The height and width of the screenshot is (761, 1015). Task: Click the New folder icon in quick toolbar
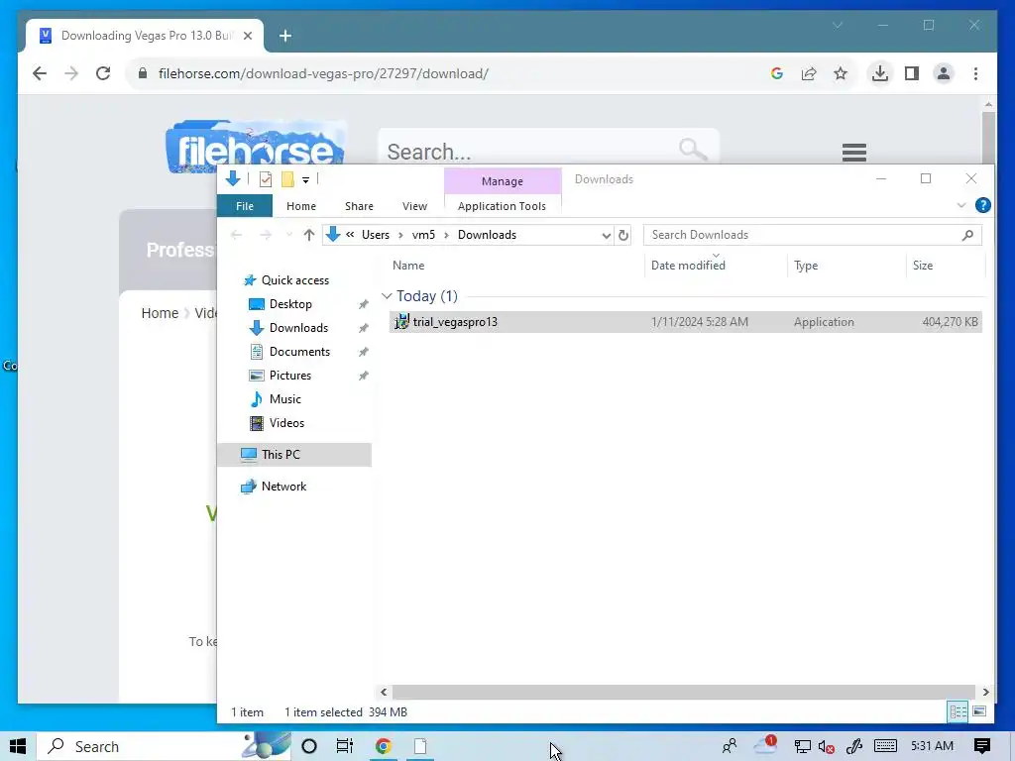tap(287, 179)
